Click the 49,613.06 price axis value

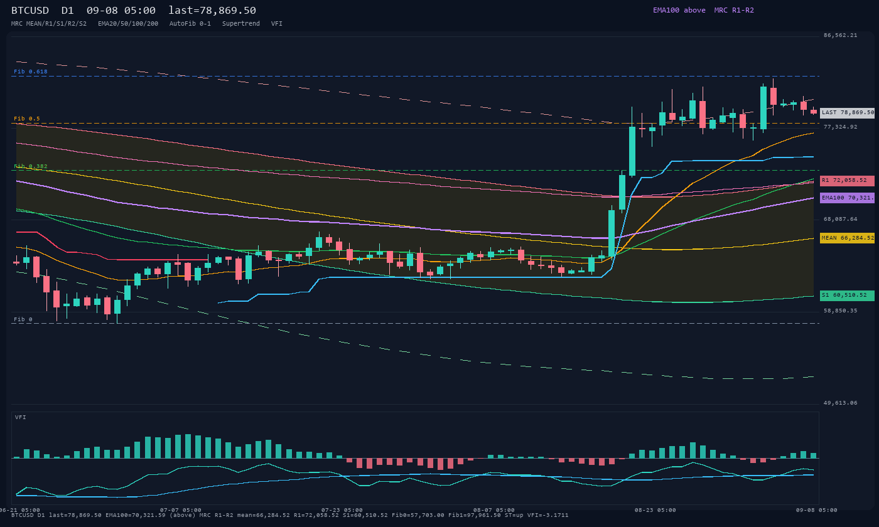coord(840,403)
